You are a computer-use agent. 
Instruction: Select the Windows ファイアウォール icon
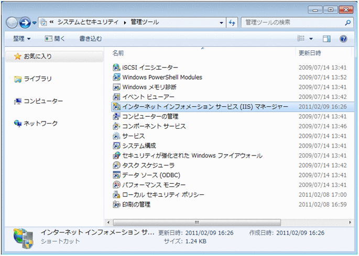pyautogui.click(x=116, y=155)
